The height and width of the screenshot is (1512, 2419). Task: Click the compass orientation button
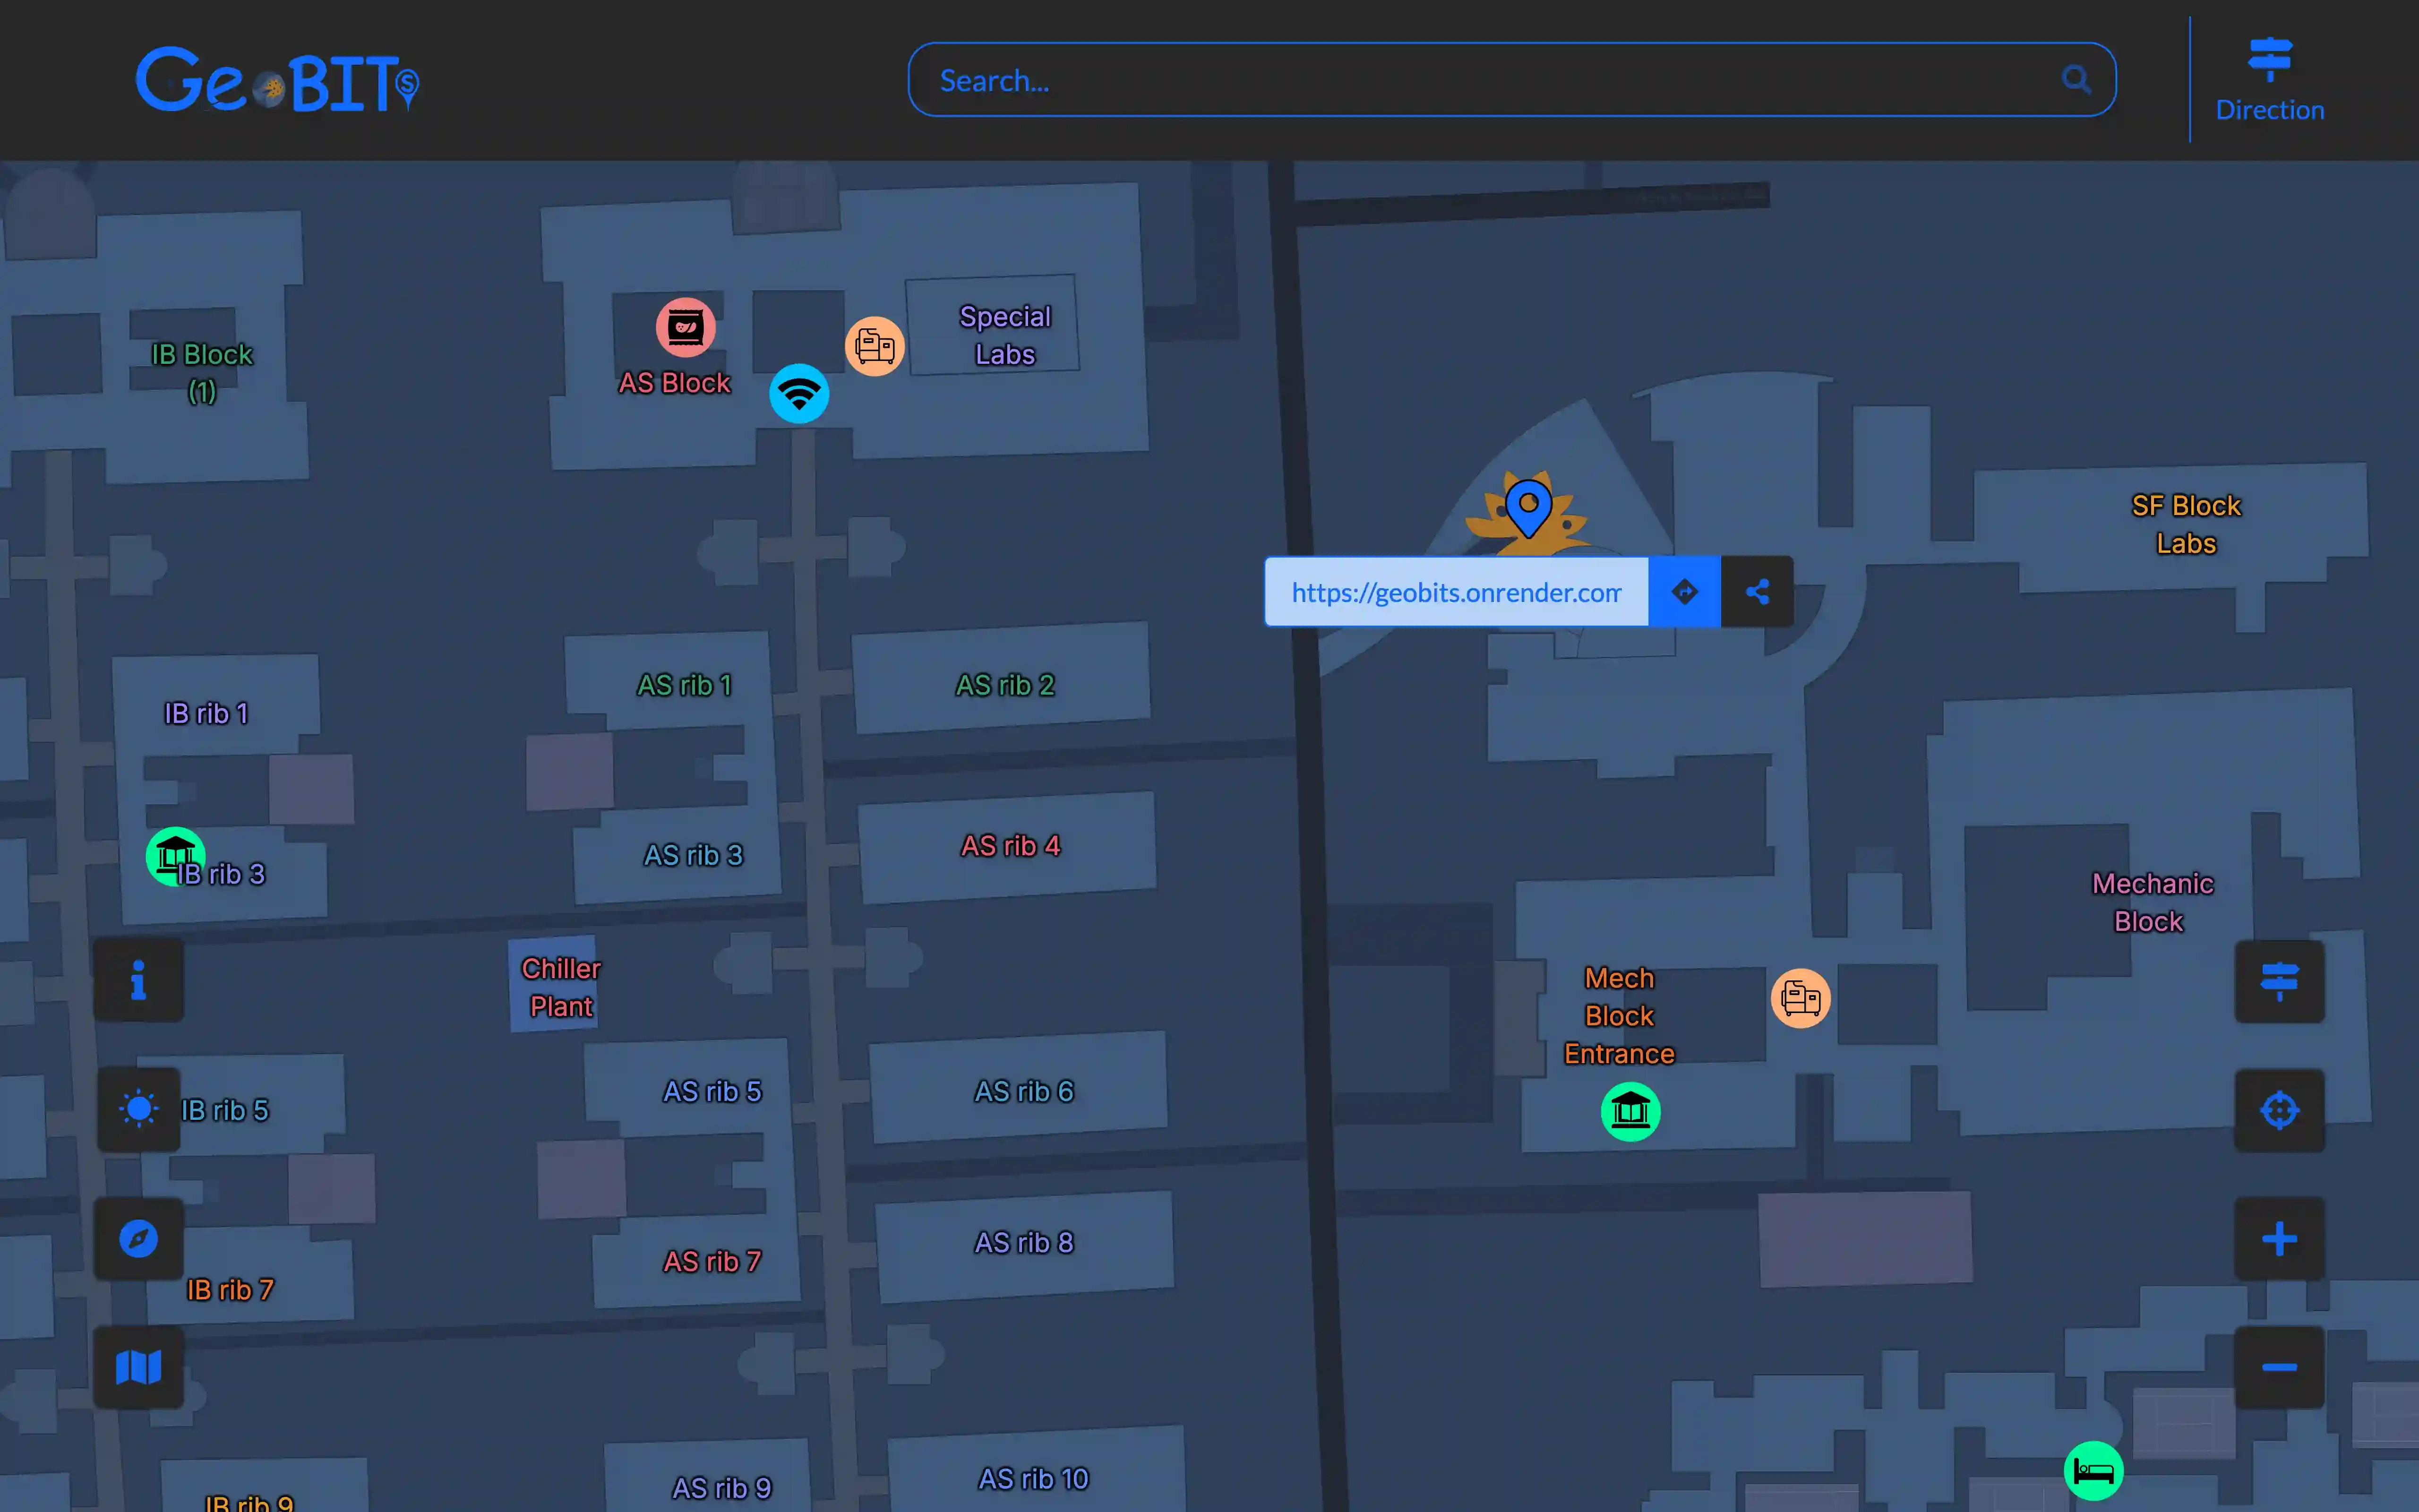click(x=139, y=1238)
